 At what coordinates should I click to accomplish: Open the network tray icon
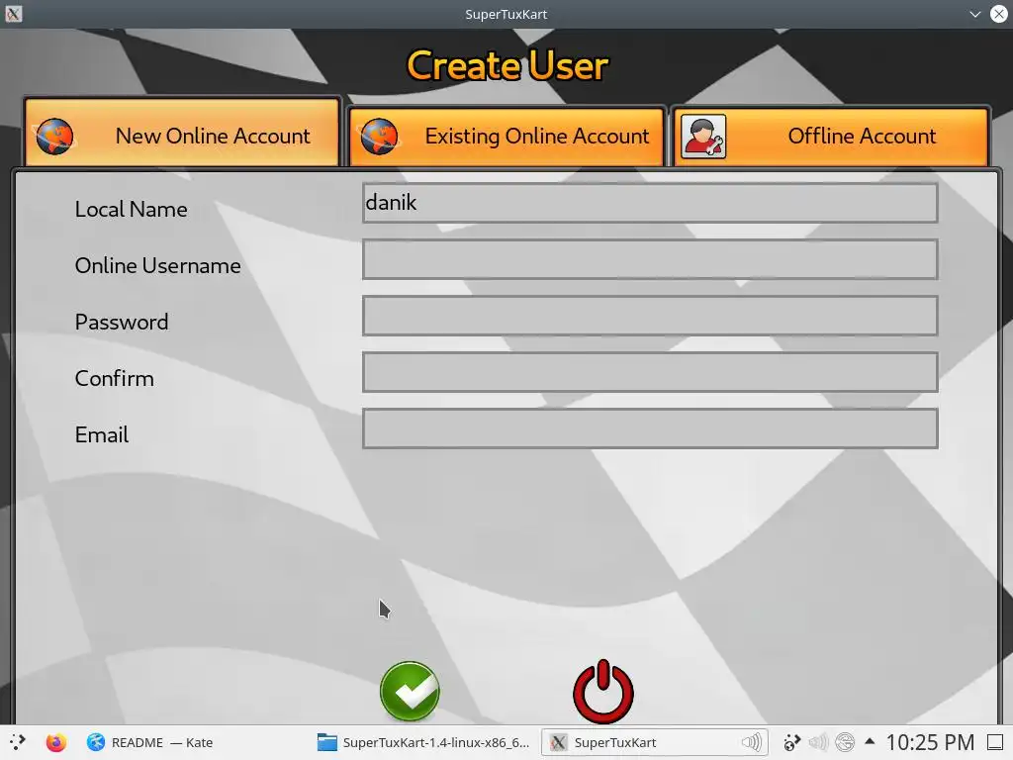tap(845, 742)
